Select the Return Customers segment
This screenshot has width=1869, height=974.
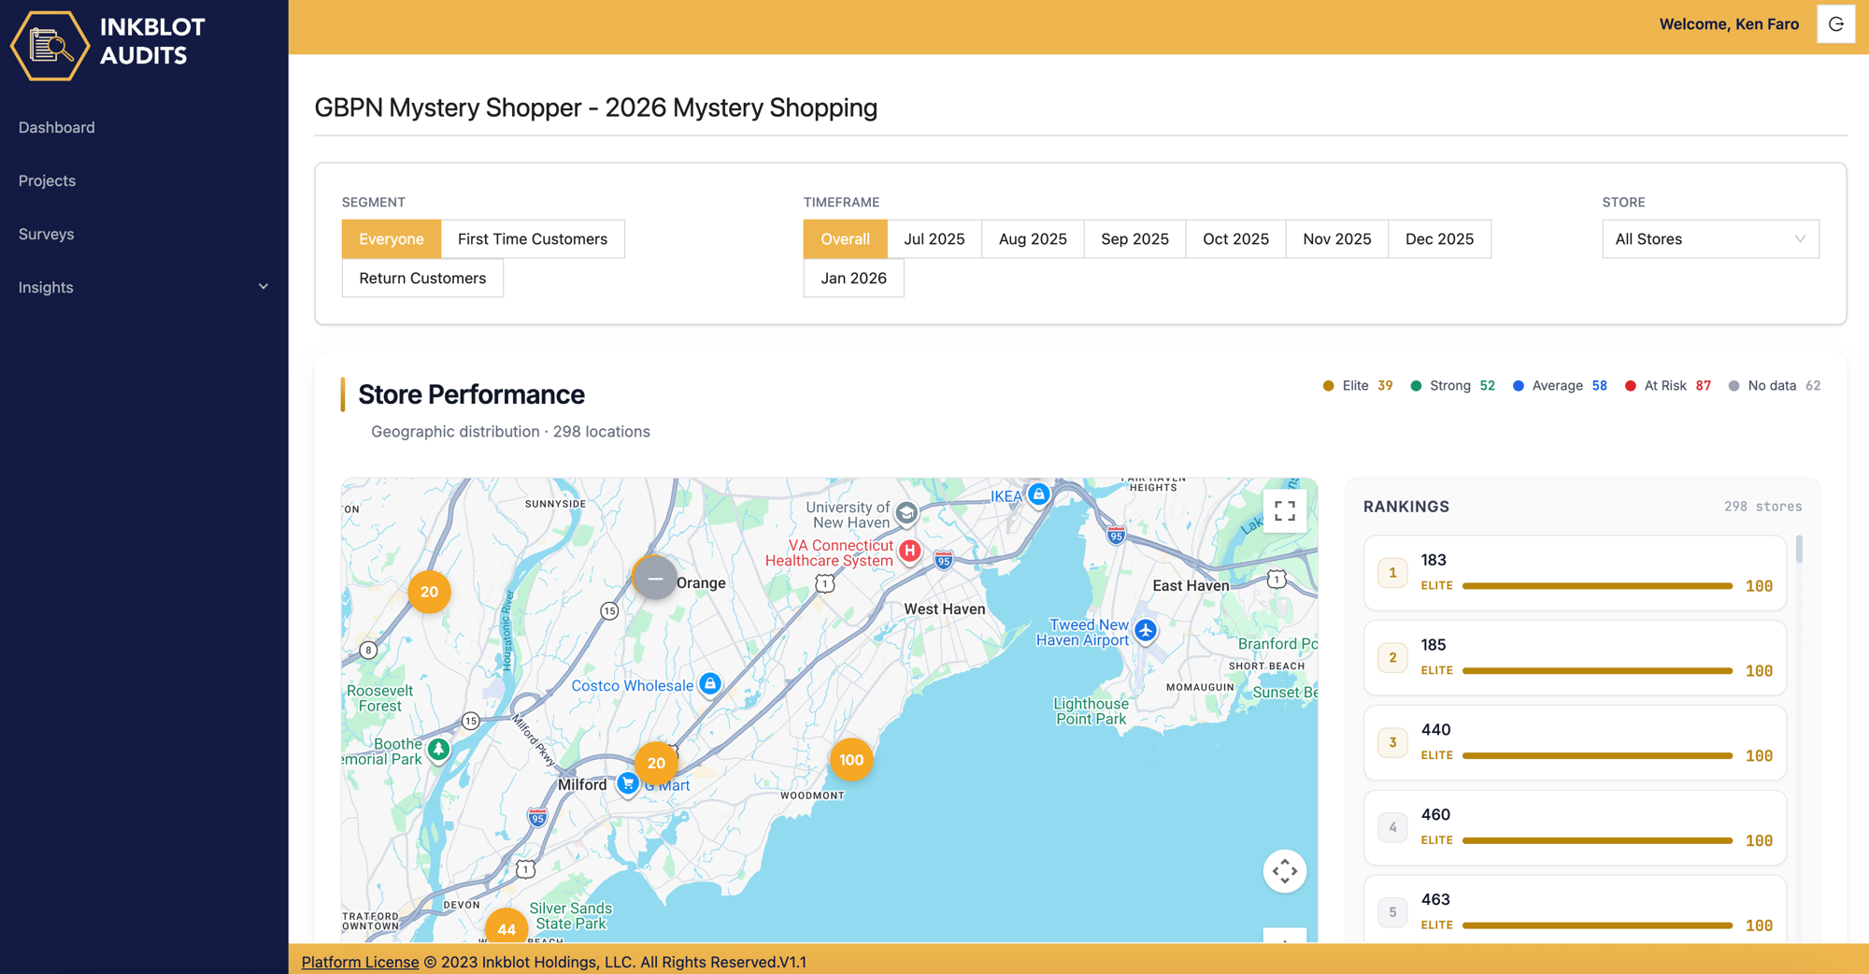pyautogui.click(x=422, y=279)
